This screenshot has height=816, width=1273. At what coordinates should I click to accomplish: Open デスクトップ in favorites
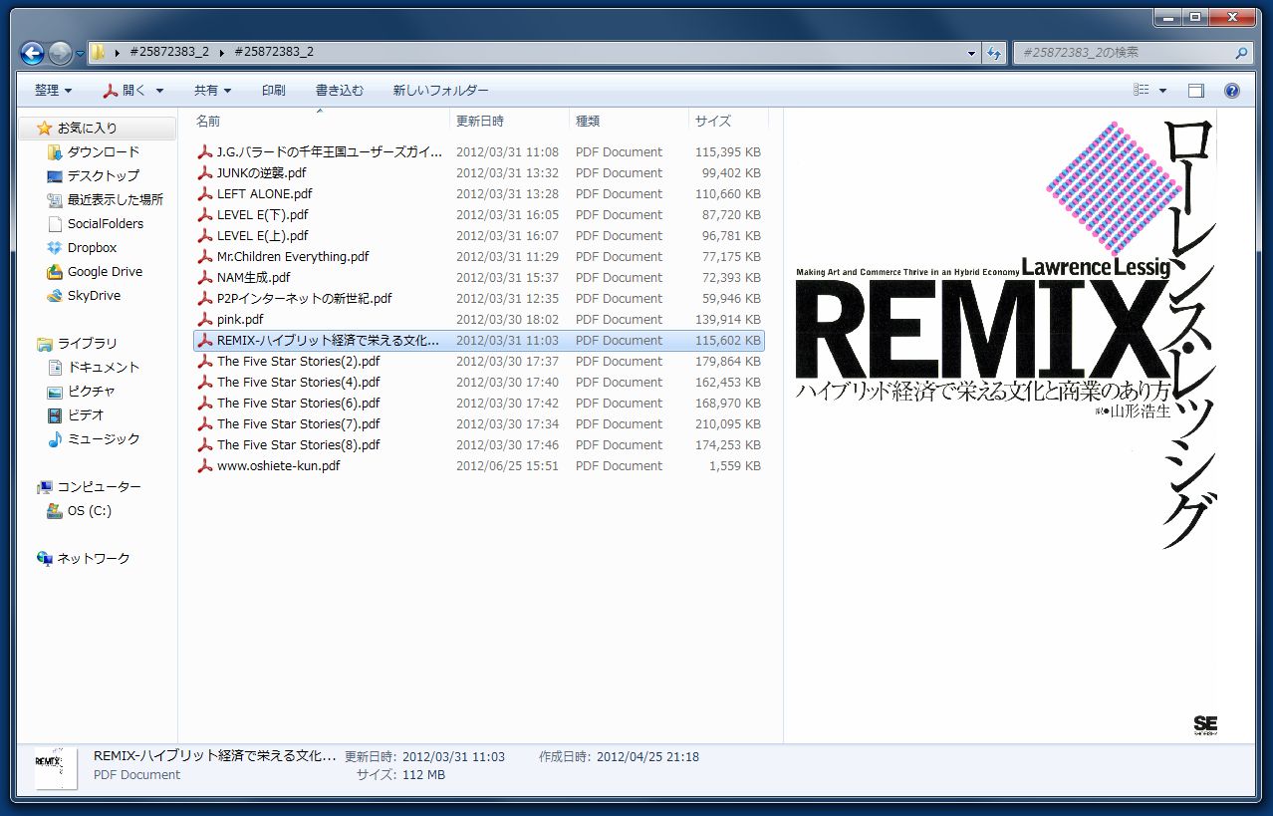[x=104, y=175]
